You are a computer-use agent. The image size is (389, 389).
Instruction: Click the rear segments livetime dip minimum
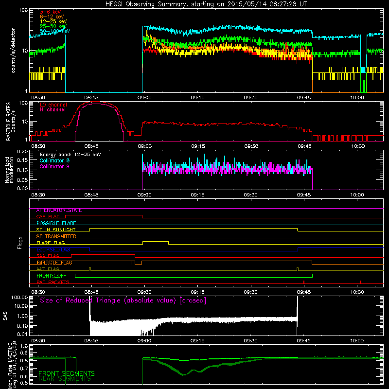pos(183,374)
